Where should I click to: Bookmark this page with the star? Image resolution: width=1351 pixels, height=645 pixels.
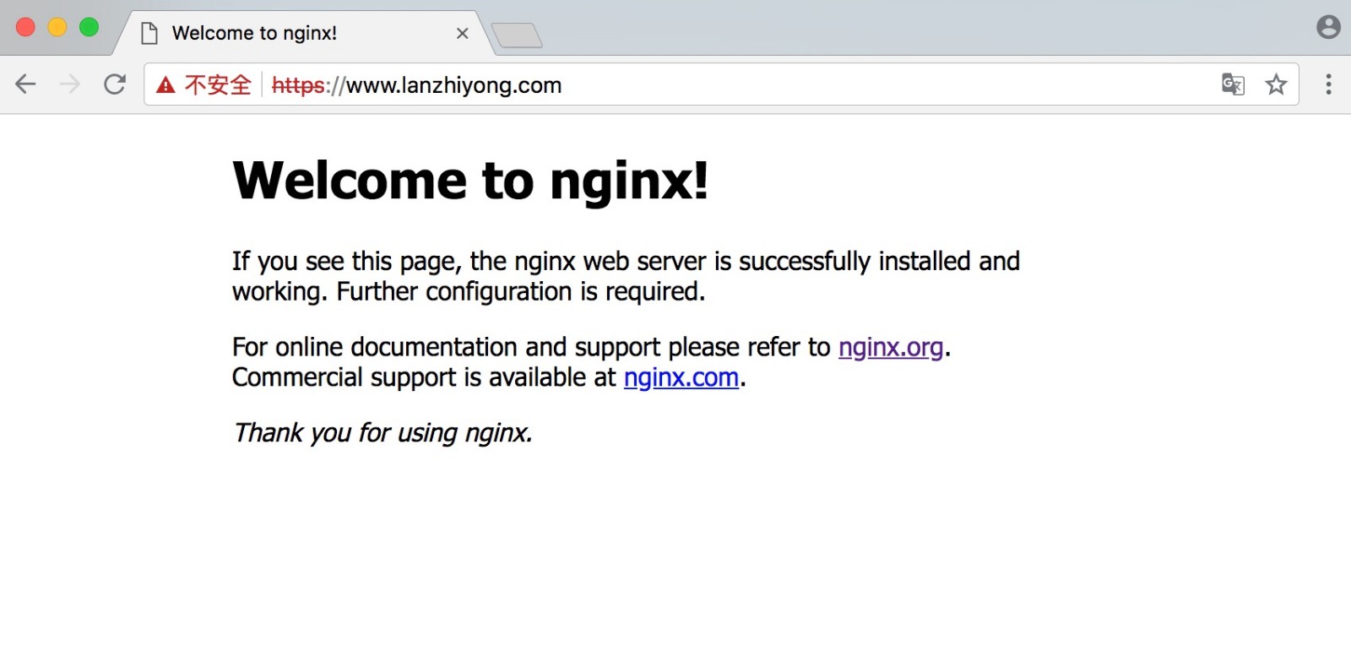[x=1276, y=84]
